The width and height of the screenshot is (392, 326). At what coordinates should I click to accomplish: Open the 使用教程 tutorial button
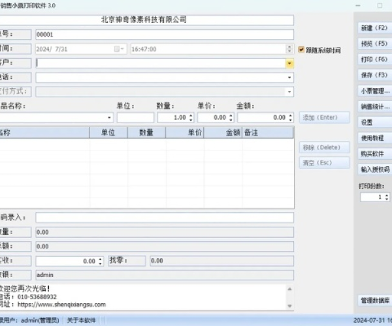pyautogui.click(x=375, y=138)
